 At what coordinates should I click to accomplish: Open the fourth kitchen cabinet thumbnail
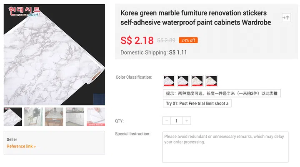pos(75,117)
